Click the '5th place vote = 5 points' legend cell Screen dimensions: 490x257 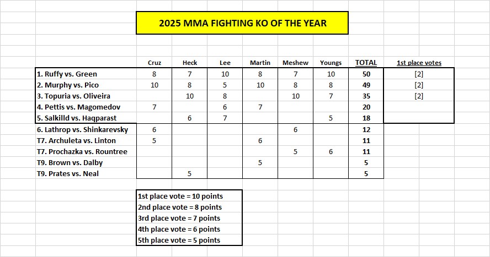click(179, 240)
